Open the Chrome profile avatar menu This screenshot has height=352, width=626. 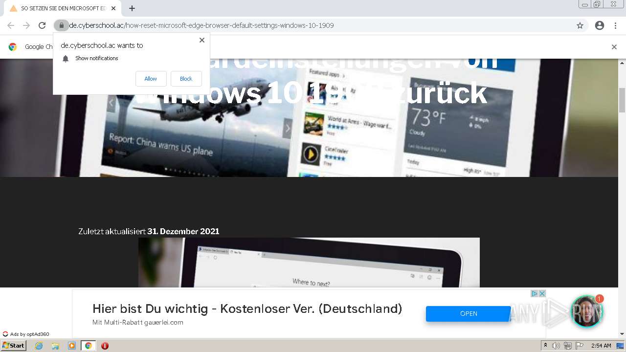pyautogui.click(x=600, y=25)
